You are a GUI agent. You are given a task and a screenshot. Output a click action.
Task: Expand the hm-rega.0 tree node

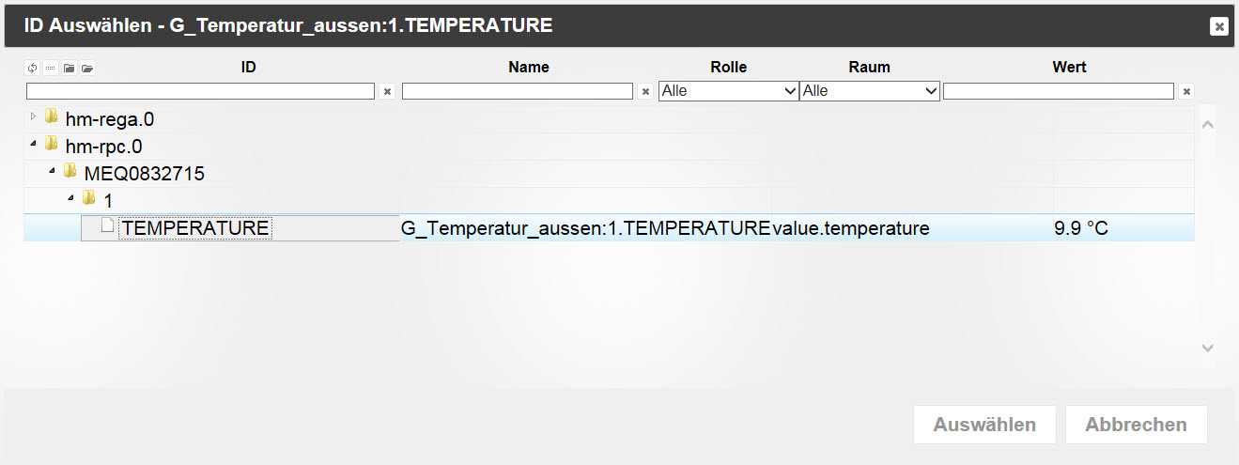[x=34, y=117]
